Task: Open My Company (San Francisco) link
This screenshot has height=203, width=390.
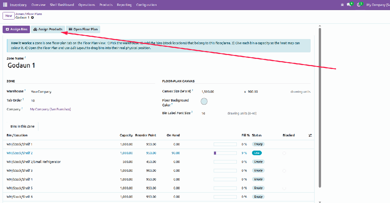Action: (x=50, y=109)
